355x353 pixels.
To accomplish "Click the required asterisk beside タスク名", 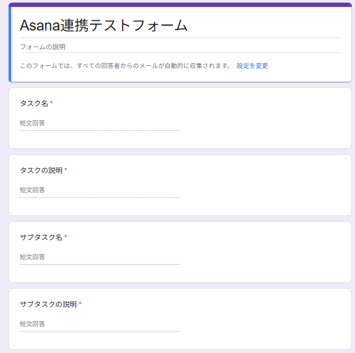I will 51,103.
